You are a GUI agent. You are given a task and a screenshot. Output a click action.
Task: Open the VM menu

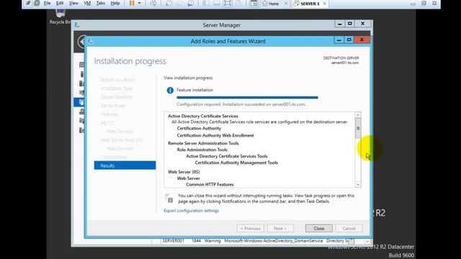(87, 3)
